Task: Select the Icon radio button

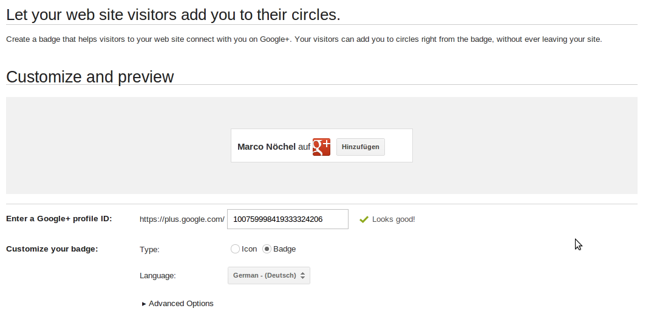Action: [235, 249]
